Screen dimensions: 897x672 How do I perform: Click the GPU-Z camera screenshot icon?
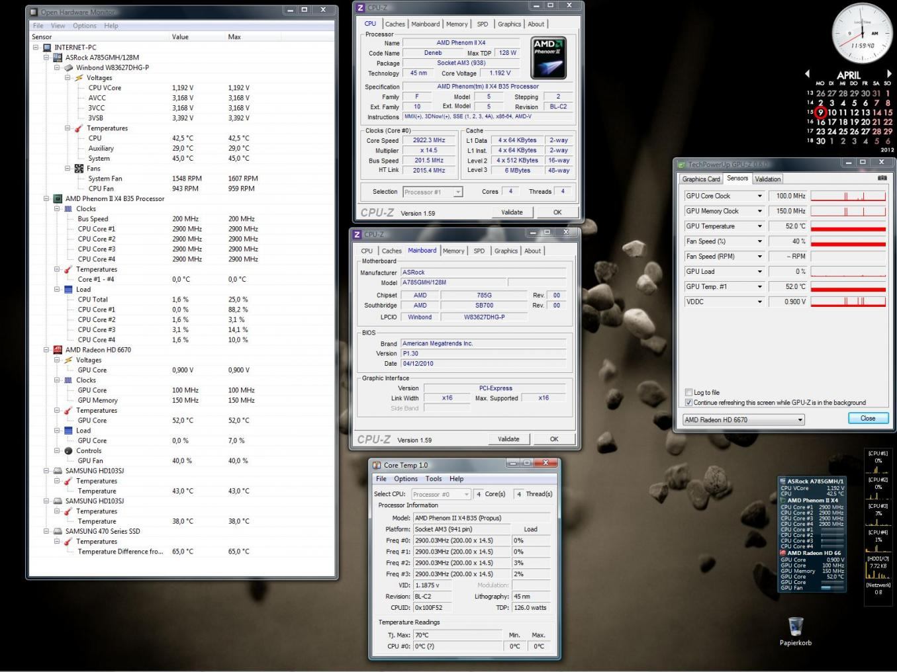point(882,179)
